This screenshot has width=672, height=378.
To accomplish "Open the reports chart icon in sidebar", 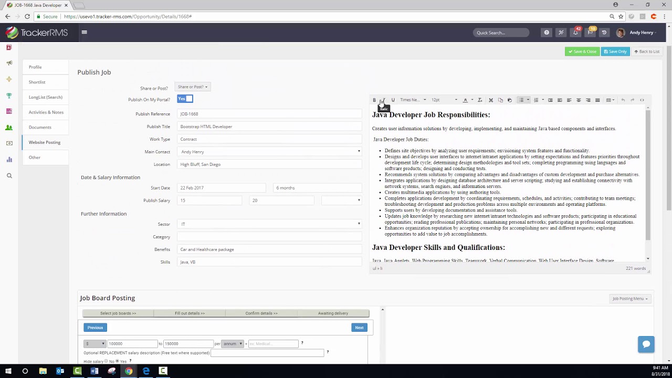I will [9, 160].
